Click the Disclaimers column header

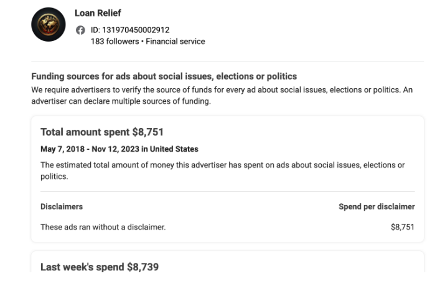click(x=62, y=206)
